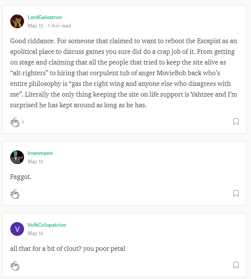View the clap count of 1

coord(23,123)
